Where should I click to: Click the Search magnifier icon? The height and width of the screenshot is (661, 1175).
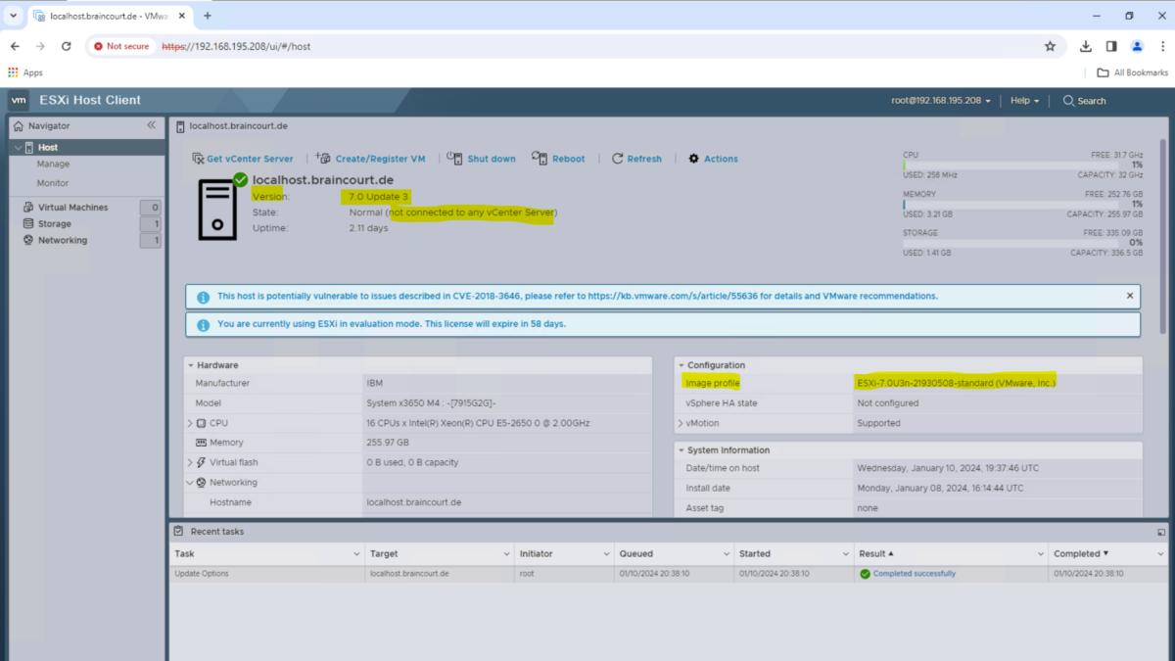(x=1068, y=100)
